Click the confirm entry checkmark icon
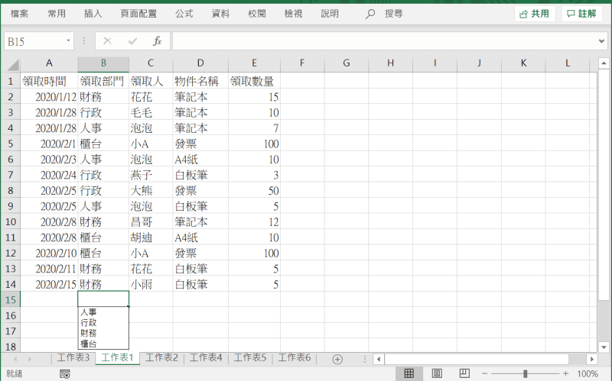The width and height of the screenshot is (612, 381). (x=132, y=41)
